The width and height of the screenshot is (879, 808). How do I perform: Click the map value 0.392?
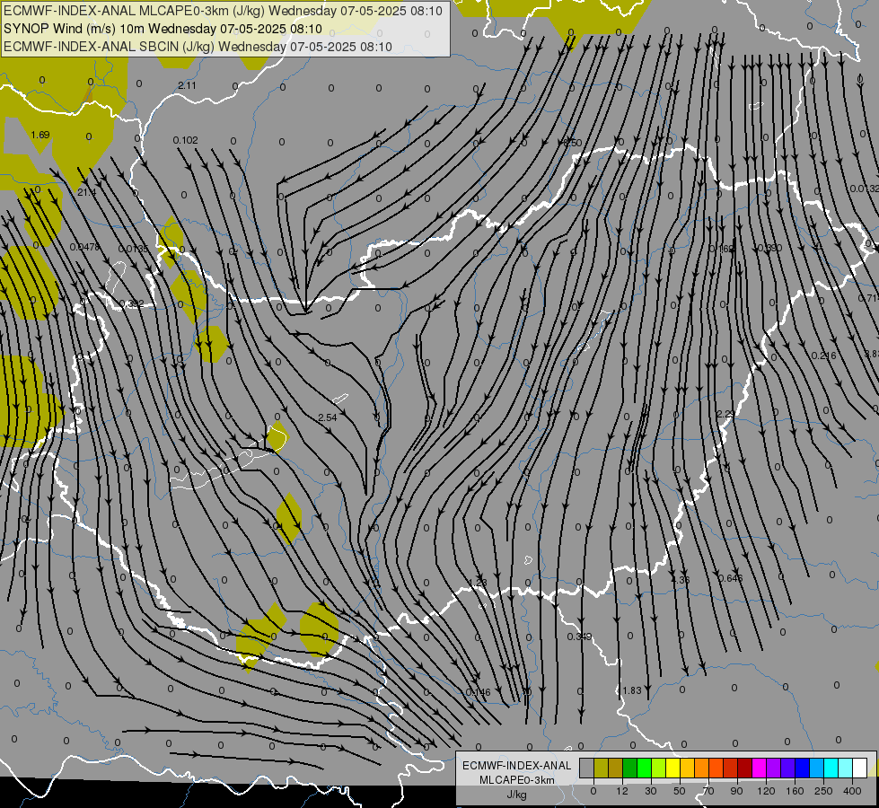click(132, 304)
